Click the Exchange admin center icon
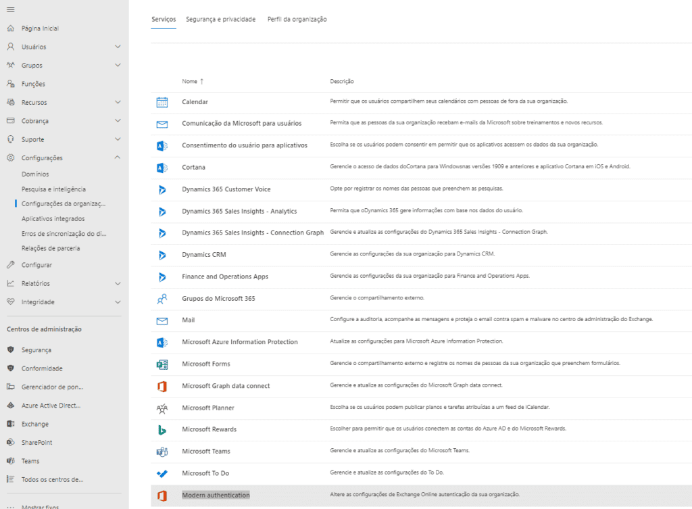This screenshot has width=692, height=509. tap(11, 424)
